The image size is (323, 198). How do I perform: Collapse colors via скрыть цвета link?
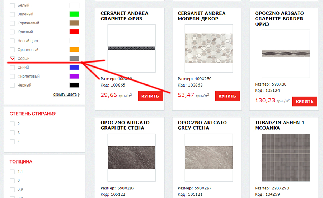coord(65,95)
